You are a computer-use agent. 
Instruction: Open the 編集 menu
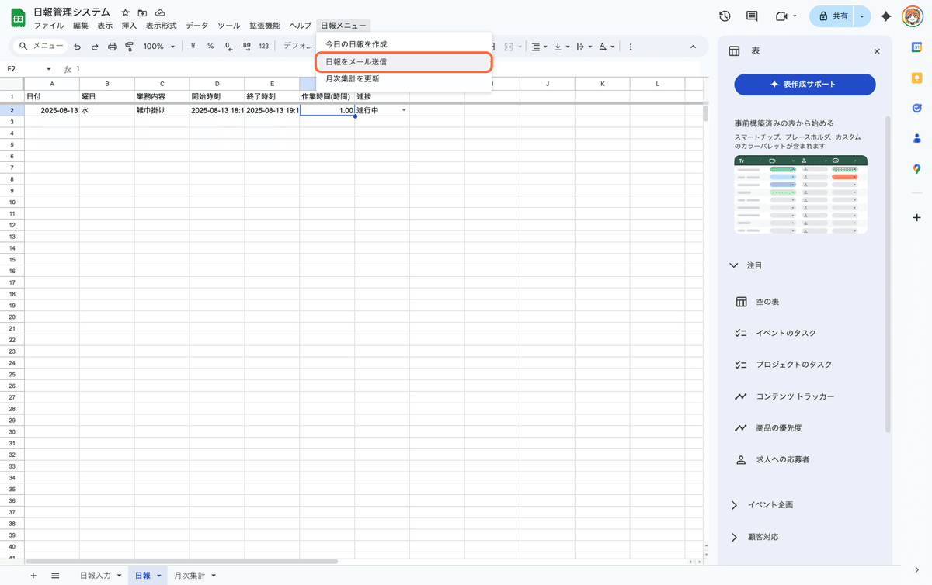[81, 26]
